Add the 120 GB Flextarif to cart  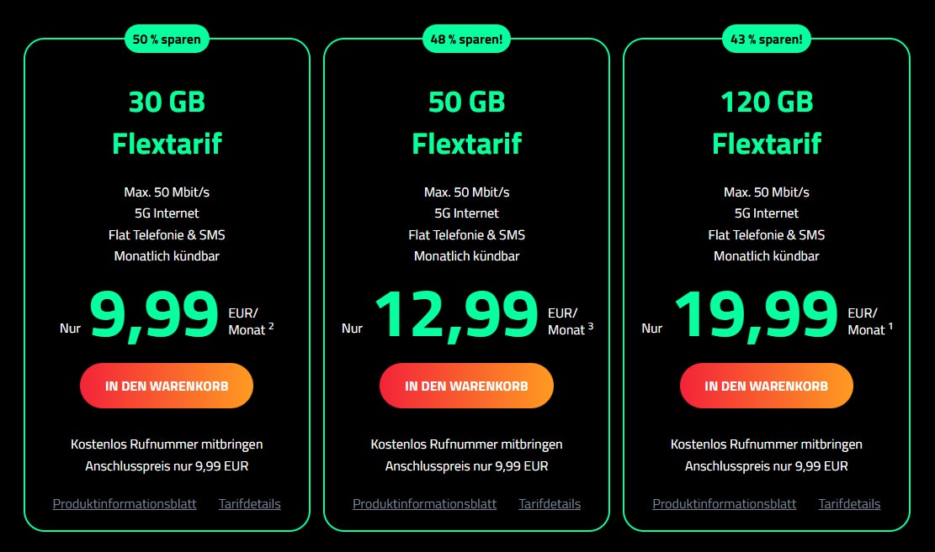click(766, 386)
